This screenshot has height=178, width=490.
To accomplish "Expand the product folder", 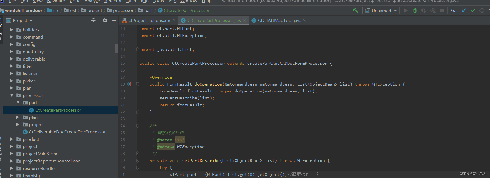I will point(11,139).
